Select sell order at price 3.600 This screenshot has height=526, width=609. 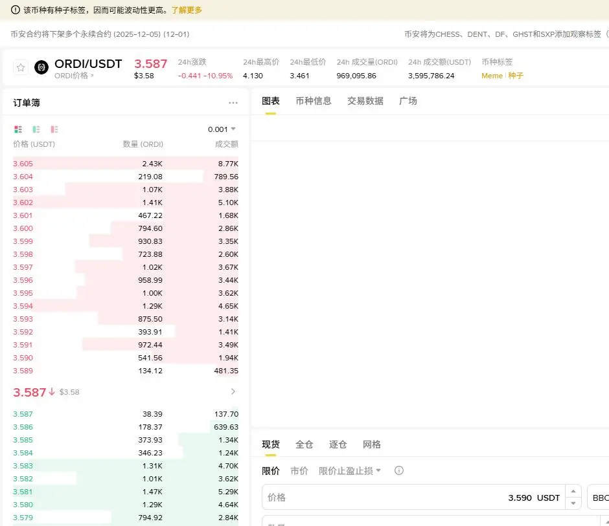tap(126, 228)
